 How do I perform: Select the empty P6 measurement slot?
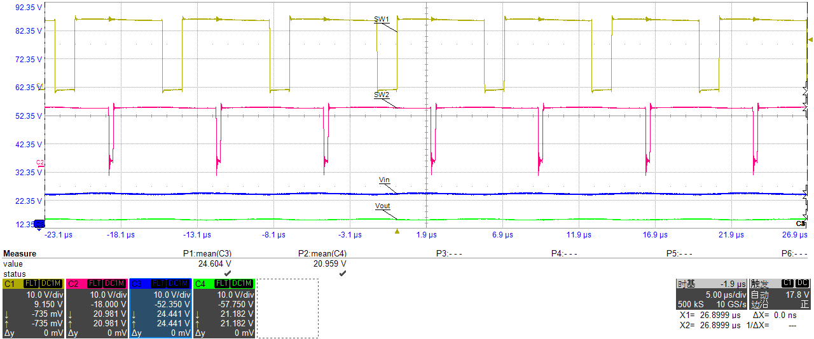(x=794, y=253)
